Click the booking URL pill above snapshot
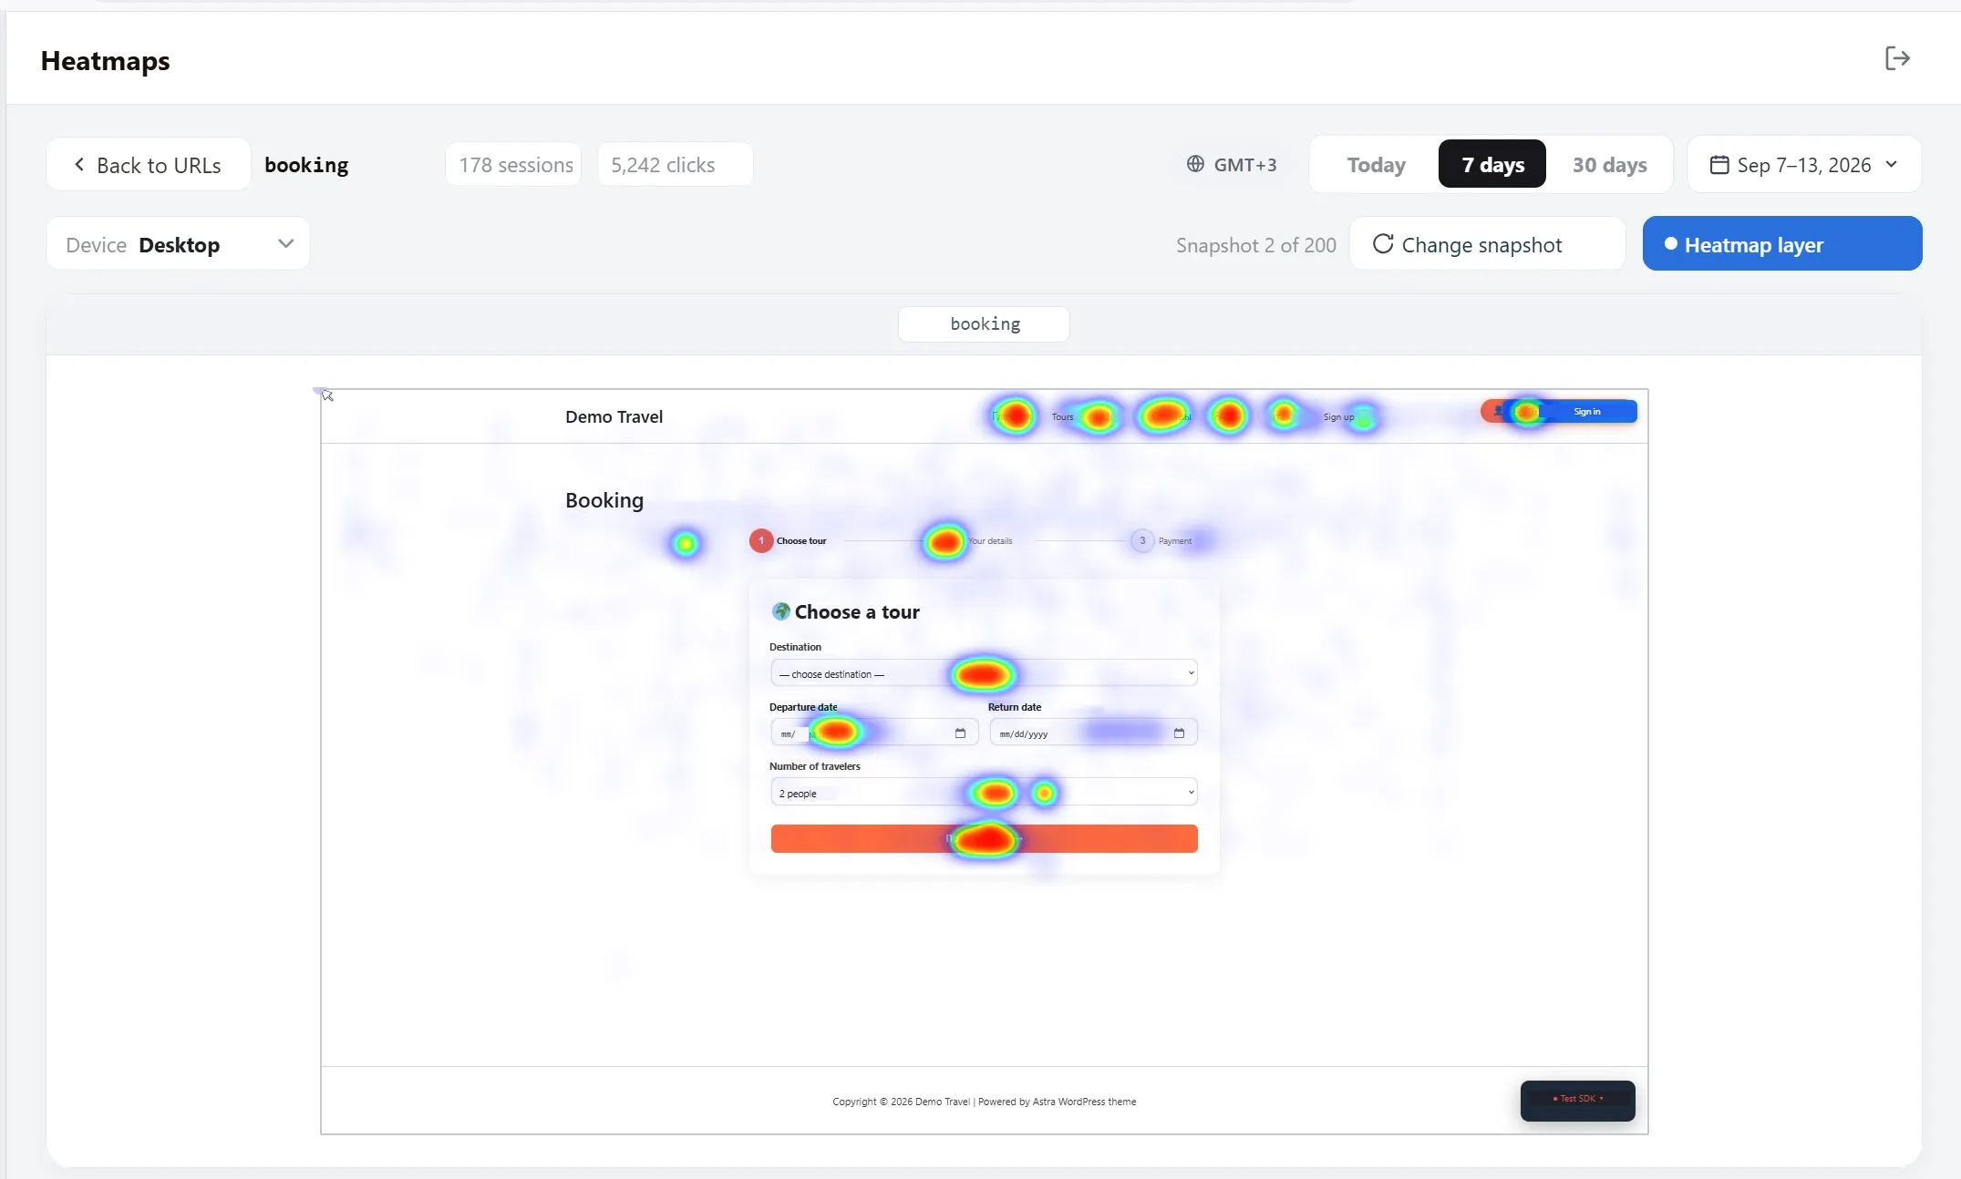The height and width of the screenshot is (1179, 1961). pyautogui.click(x=984, y=323)
